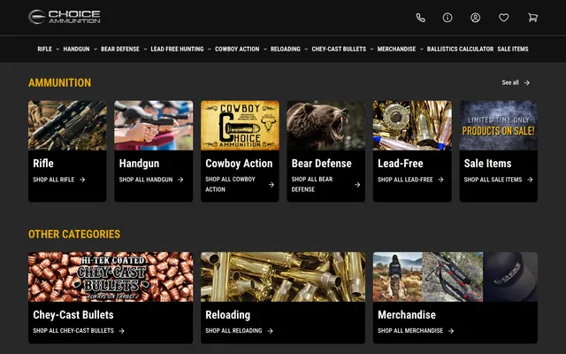Open the Ballistics Calculator nav link
This screenshot has width=566, height=354.
pos(460,49)
